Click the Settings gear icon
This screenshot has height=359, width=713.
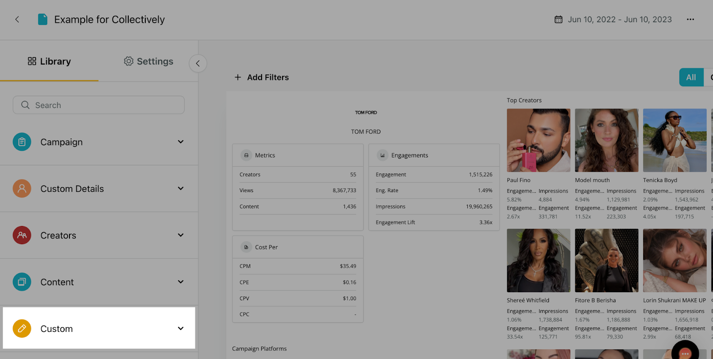(x=129, y=61)
